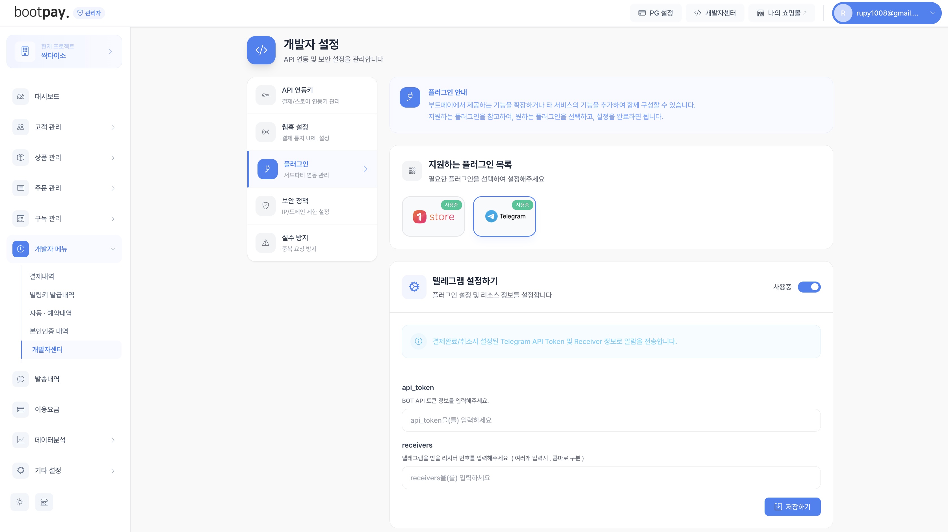Select the 1 store plugin card
The height and width of the screenshot is (532, 948).
[x=433, y=217]
